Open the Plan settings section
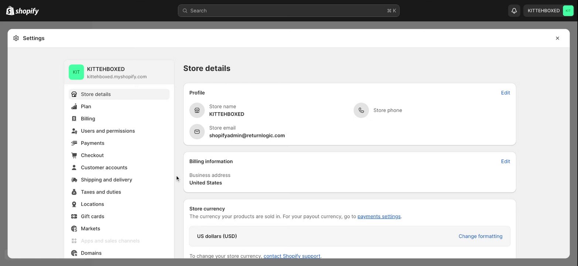This screenshot has height=266, width=578. pyautogui.click(x=86, y=106)
